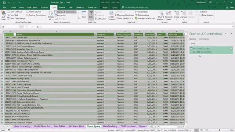Viewport: 235px width, 132px height.
Task: Open What-If Analysis menu
Action: [160, 15]
